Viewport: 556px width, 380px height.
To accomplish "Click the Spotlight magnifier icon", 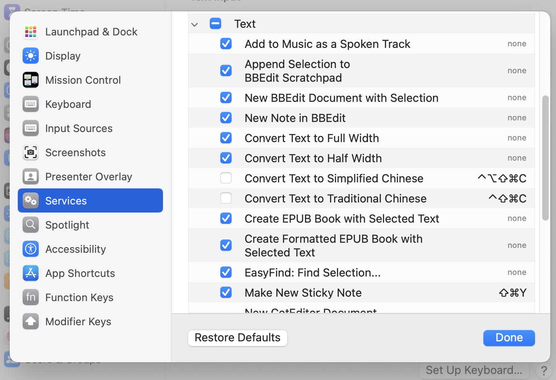I will point(31,225).
